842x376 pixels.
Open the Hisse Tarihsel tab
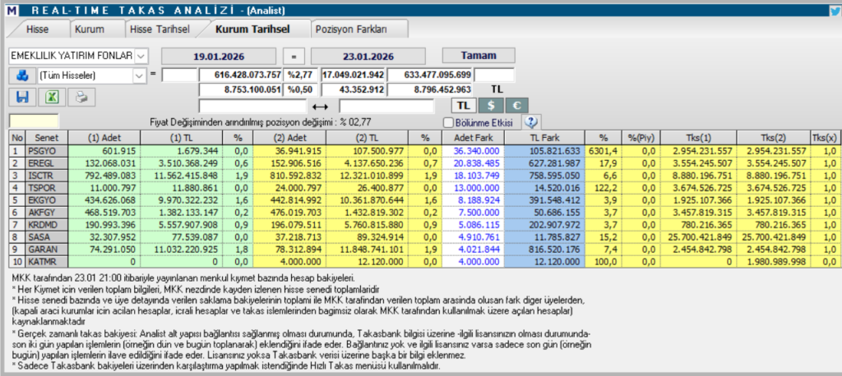pyautogui.click(x=160, y=30)
